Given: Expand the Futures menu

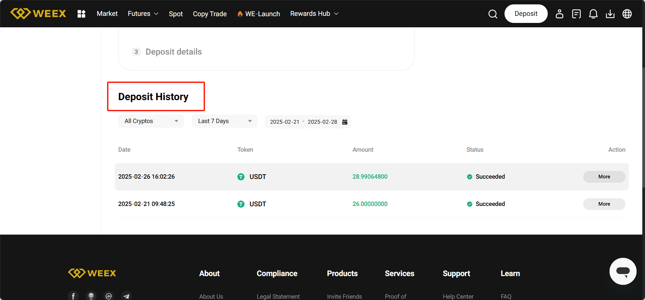Looking at the screenshot, I should [143, 14].
